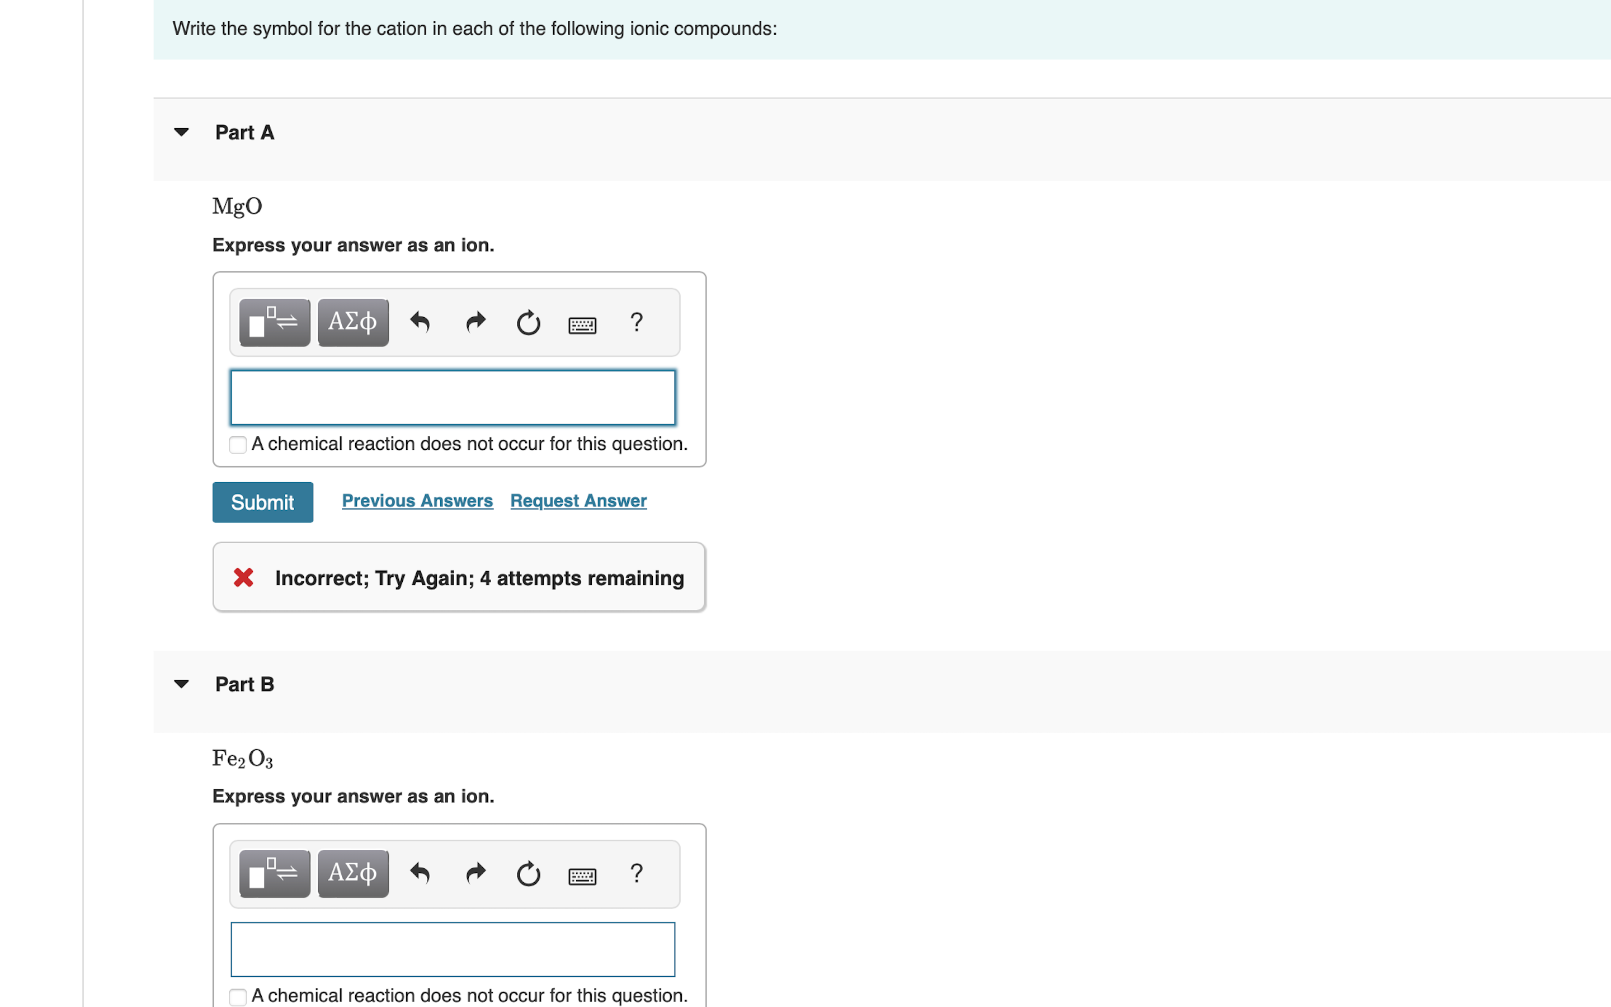Check 'A chemical reaction does not occur' under MgO

(x=238, y=444)
